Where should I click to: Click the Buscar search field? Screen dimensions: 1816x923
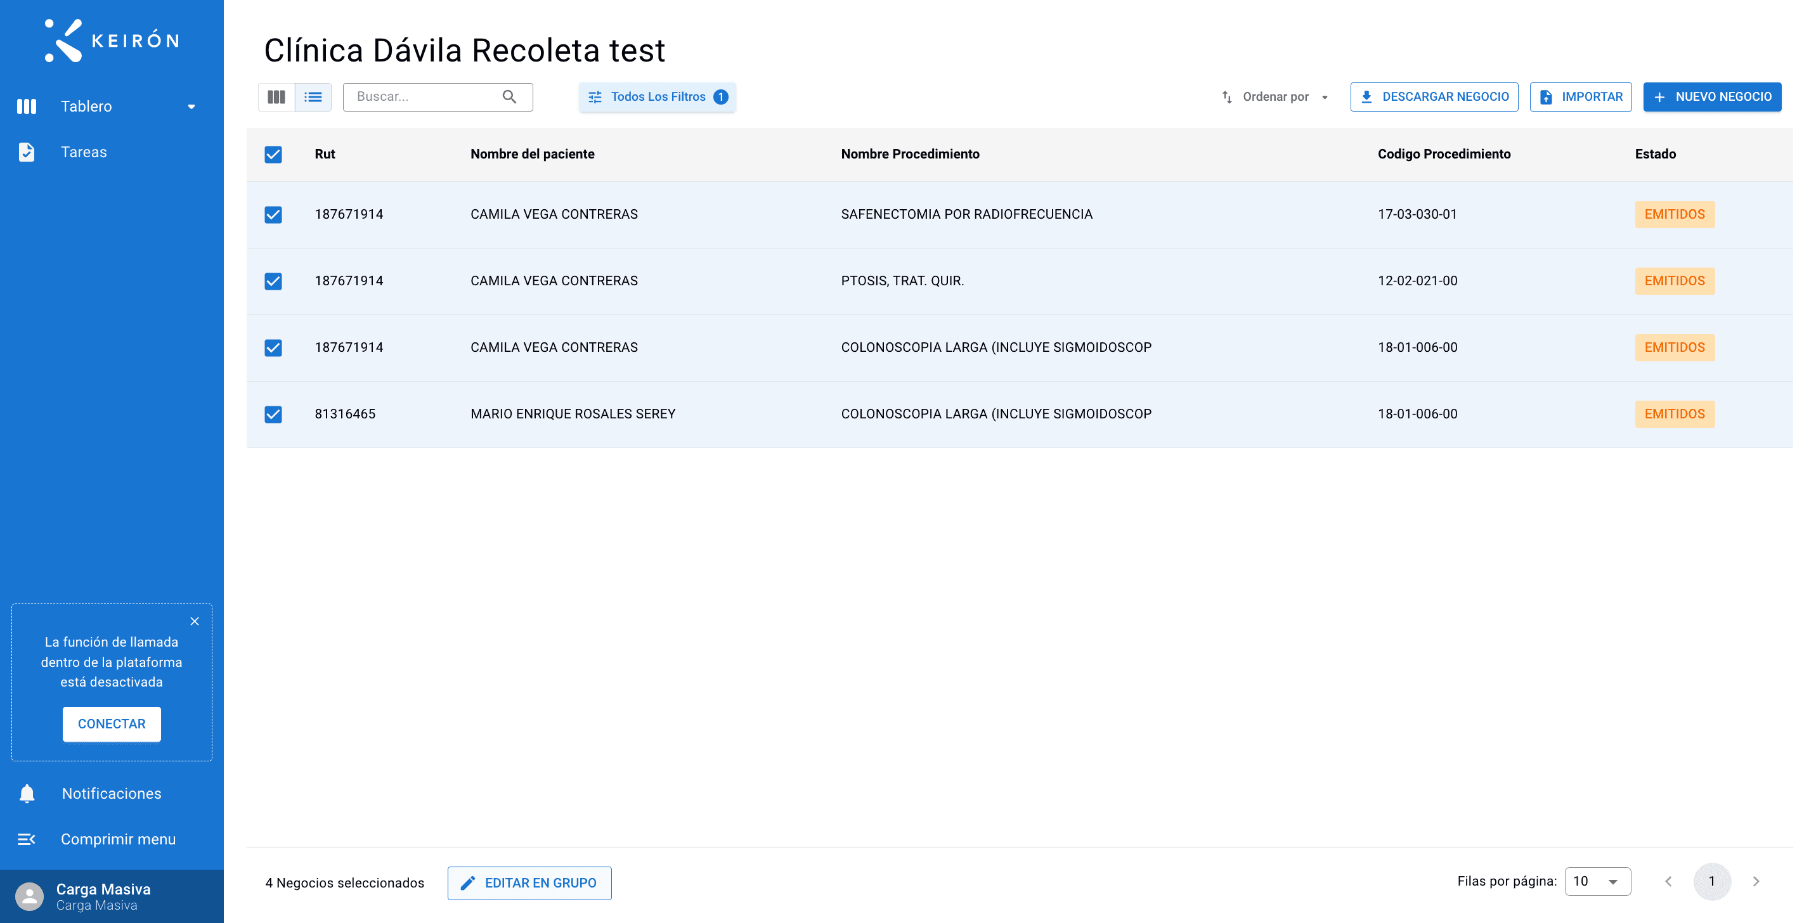tap(438, 96)
